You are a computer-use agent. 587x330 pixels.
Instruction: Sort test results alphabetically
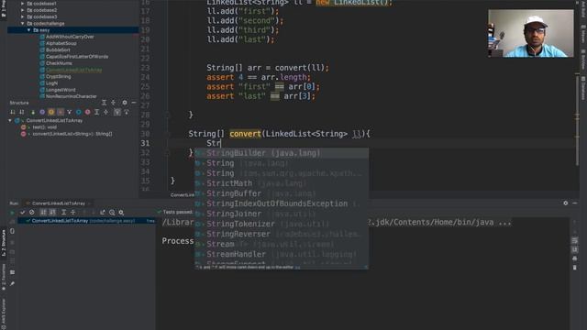click(x=43, y=212)
